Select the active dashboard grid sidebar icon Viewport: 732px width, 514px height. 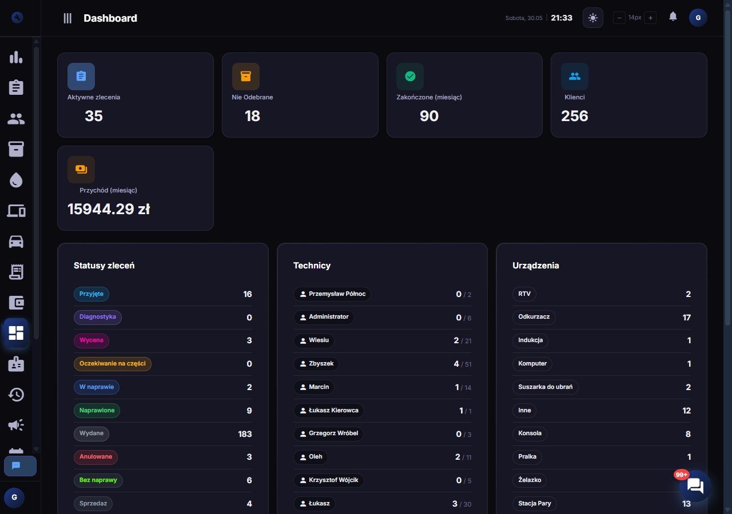pos(16,334)
